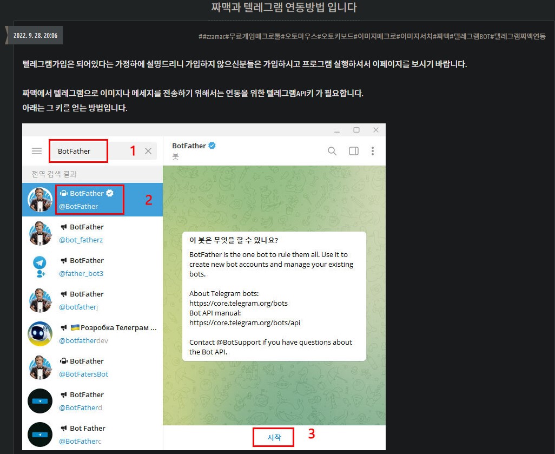The height and width of the screenshot is (454, 555).
Task: Open the @botfatherdev channel result
Action: pos(93,334)
